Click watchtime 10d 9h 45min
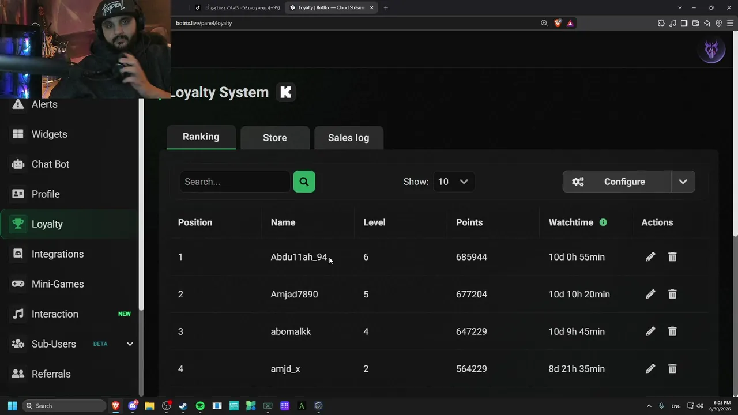738x415 pixels. point(577,331)
